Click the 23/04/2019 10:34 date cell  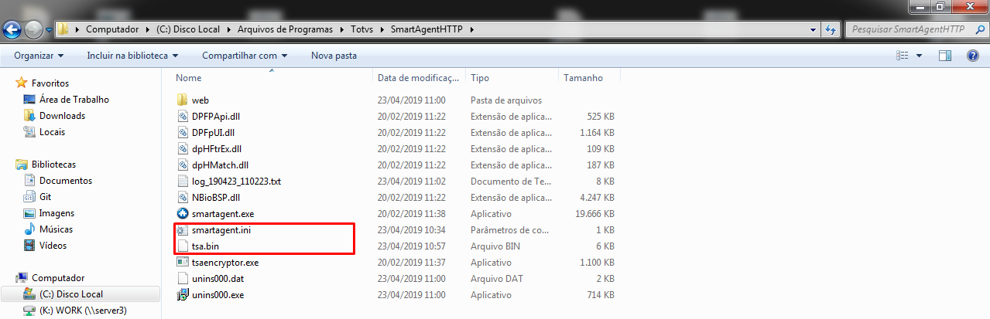coord(411,230)
